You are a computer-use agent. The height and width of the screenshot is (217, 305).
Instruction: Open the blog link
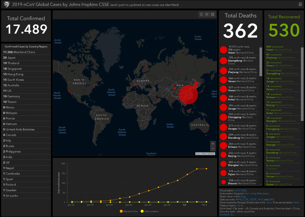pos(243,197)
